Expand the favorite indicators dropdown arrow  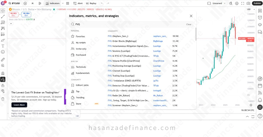(x=63, y=3)
